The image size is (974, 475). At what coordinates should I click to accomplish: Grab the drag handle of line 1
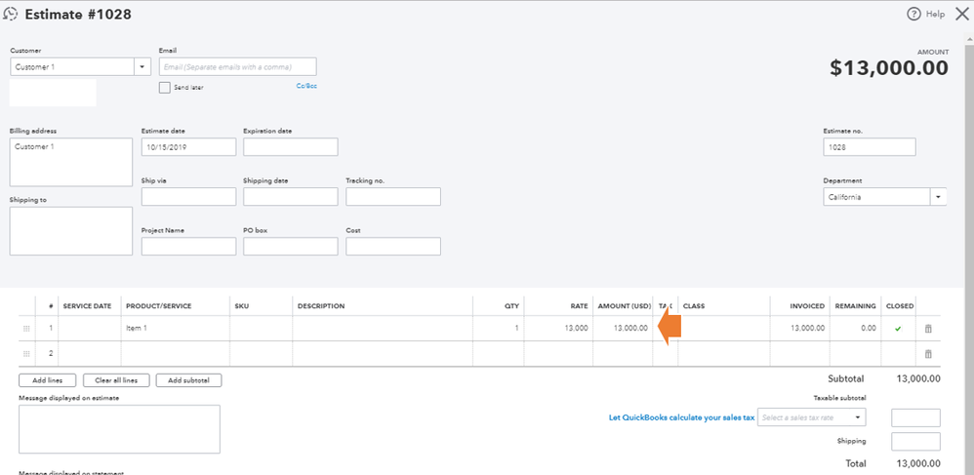26,329
